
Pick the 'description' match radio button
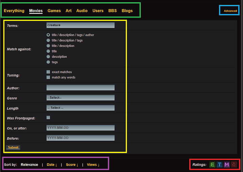[x=48, y=57]
